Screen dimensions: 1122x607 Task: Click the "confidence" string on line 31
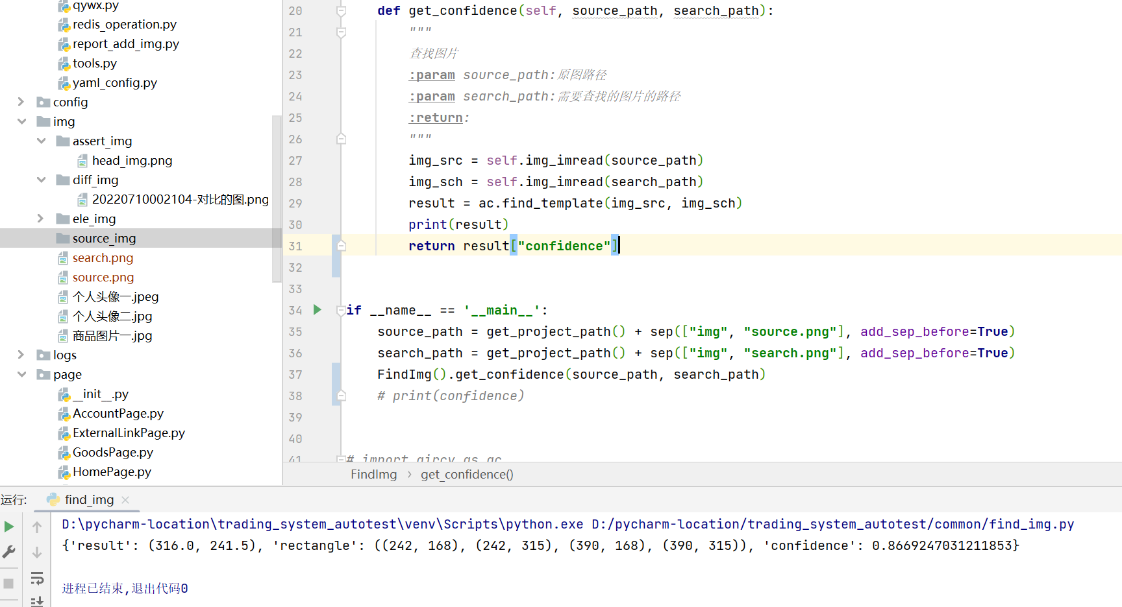pos(564,246)
